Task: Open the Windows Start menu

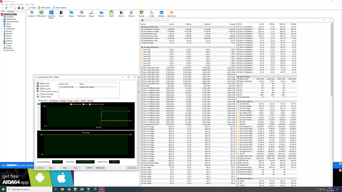Action: [3, 189]
